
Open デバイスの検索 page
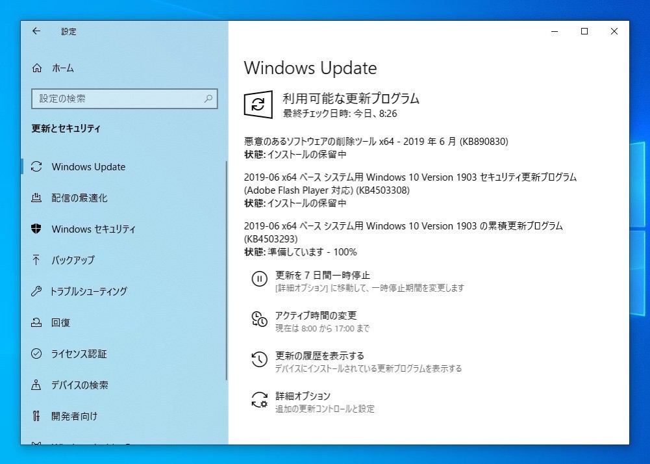pos(80,385)
